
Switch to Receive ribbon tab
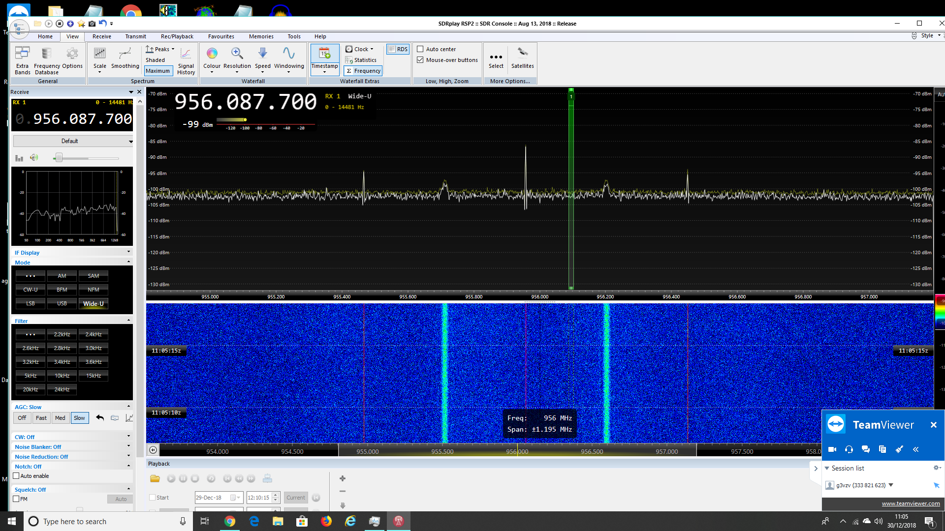point(102,36)
